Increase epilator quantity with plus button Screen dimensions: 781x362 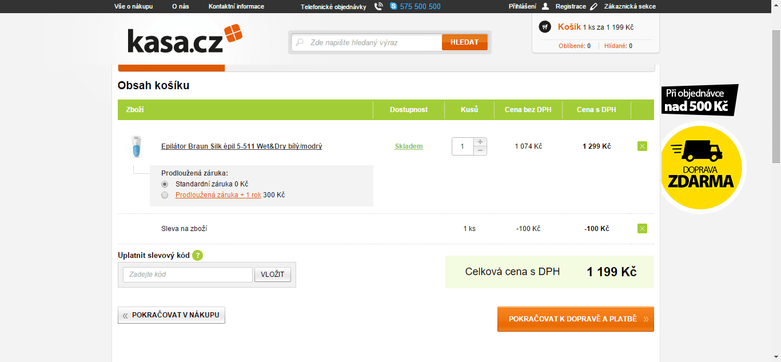[x=480, y=142]
